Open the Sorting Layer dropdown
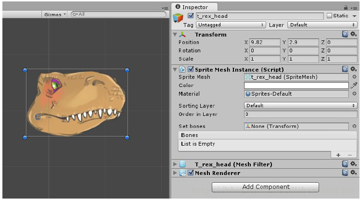360x200 pixels. [x=300, y=105]
